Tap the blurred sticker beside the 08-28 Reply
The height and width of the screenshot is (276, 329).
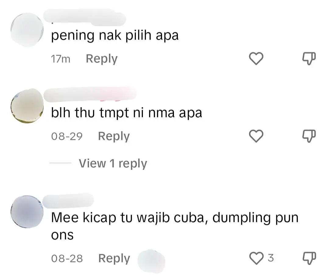click(x=151, y=261)
